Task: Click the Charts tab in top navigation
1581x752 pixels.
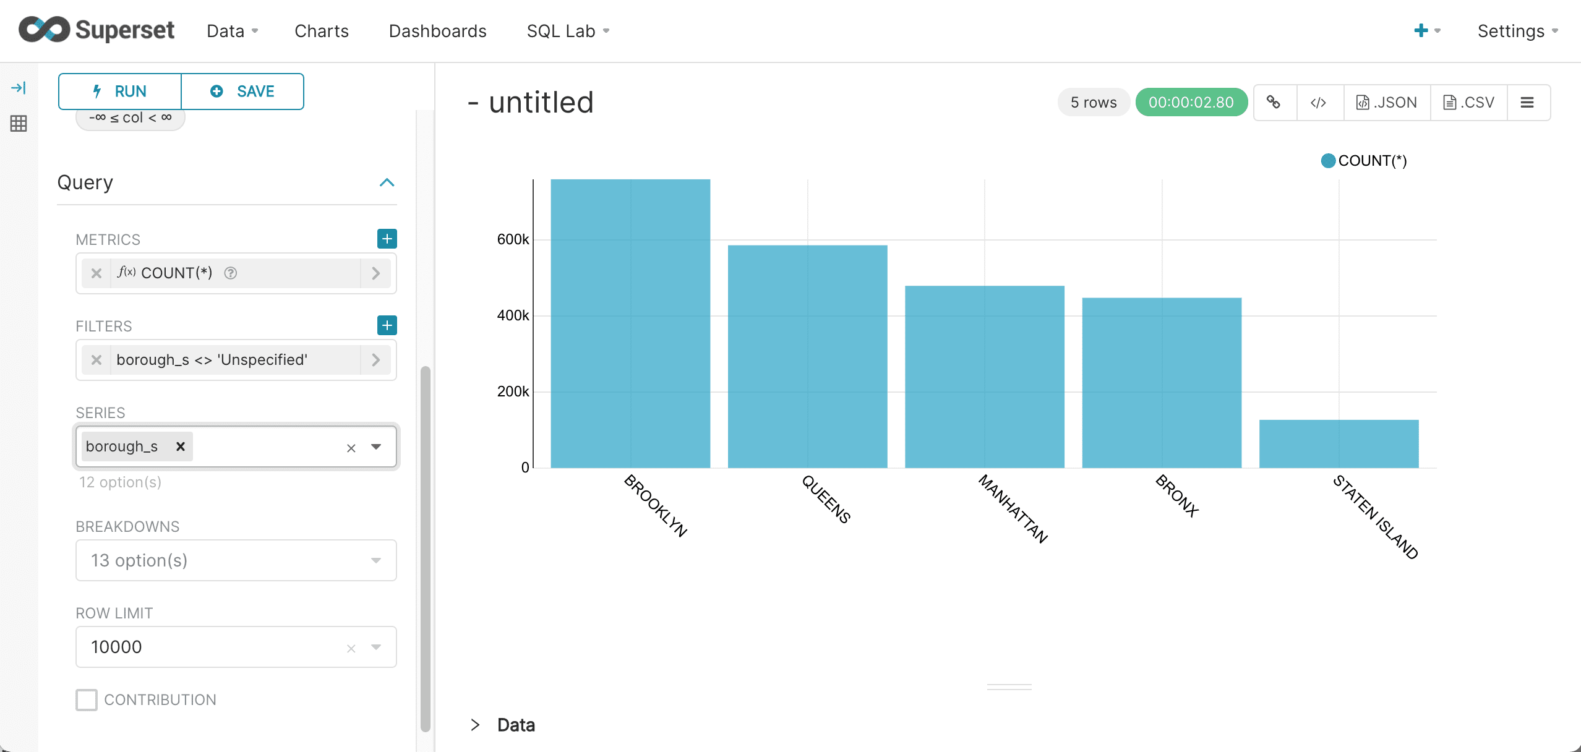Action: click(322, 30)
